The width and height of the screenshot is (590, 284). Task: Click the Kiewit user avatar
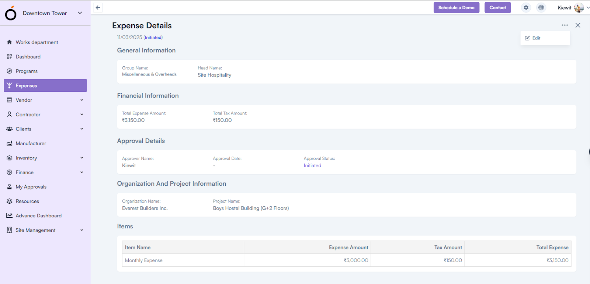[x=579, y=7]
